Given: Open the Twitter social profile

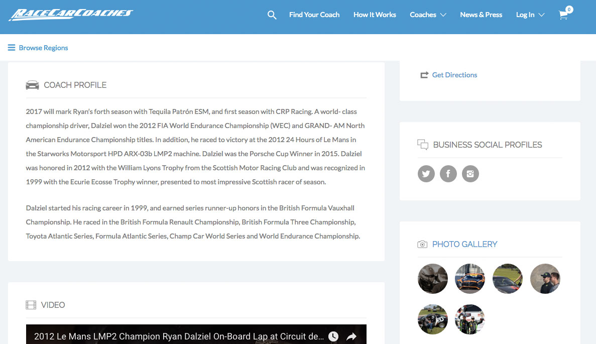Looking at the screenshot, I should pyautogui.click(x=426, y=174).
